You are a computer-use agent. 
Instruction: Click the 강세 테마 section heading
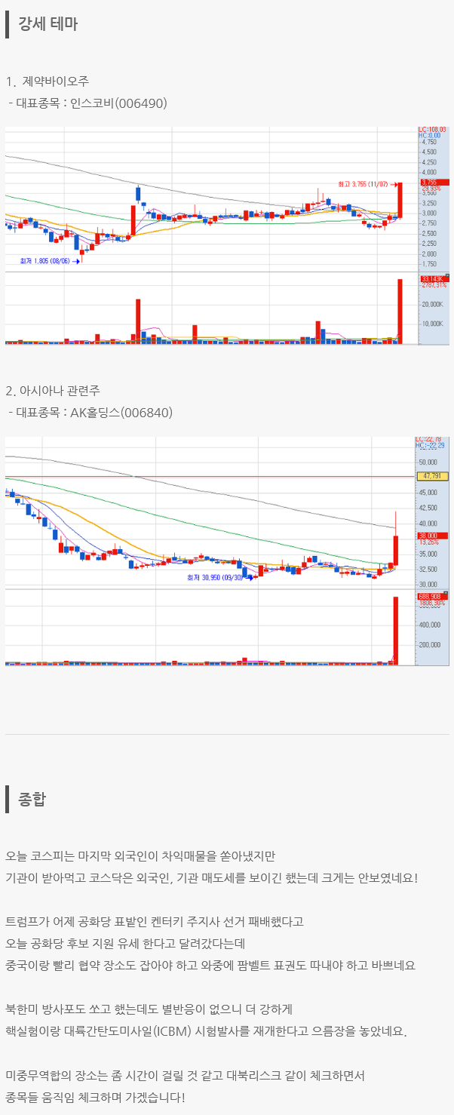pos(48,23)
